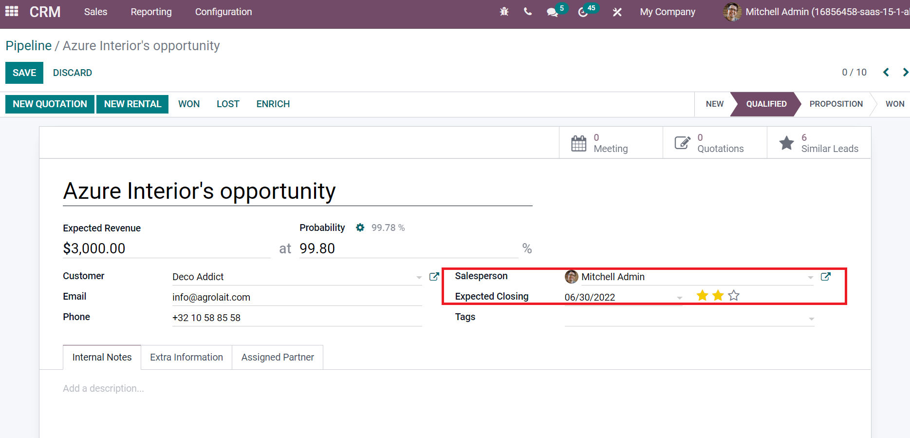This screenshot has width=910, height=438.
Task: Set priority to second star
Action: click(x=718, y=295)
